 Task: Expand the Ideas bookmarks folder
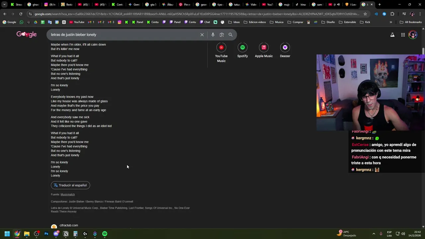tap(234, 22)
